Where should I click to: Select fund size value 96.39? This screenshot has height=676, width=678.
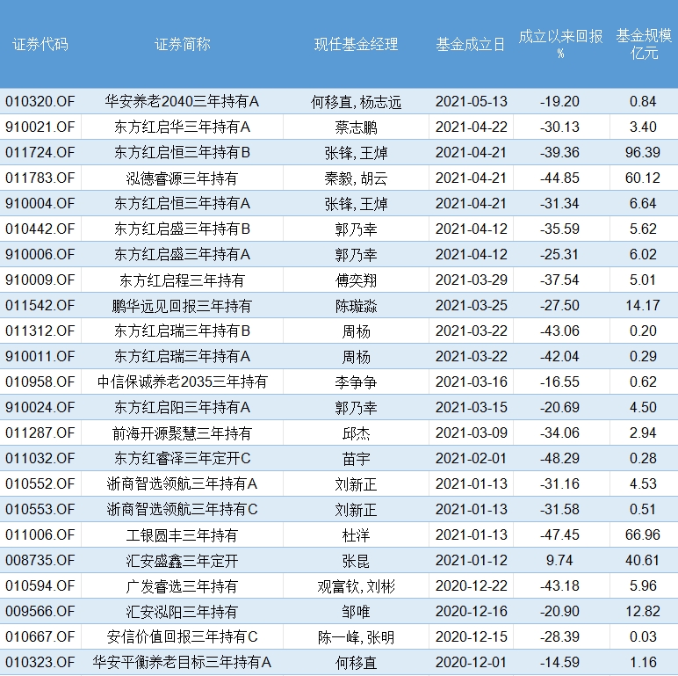tap(643, 153)
